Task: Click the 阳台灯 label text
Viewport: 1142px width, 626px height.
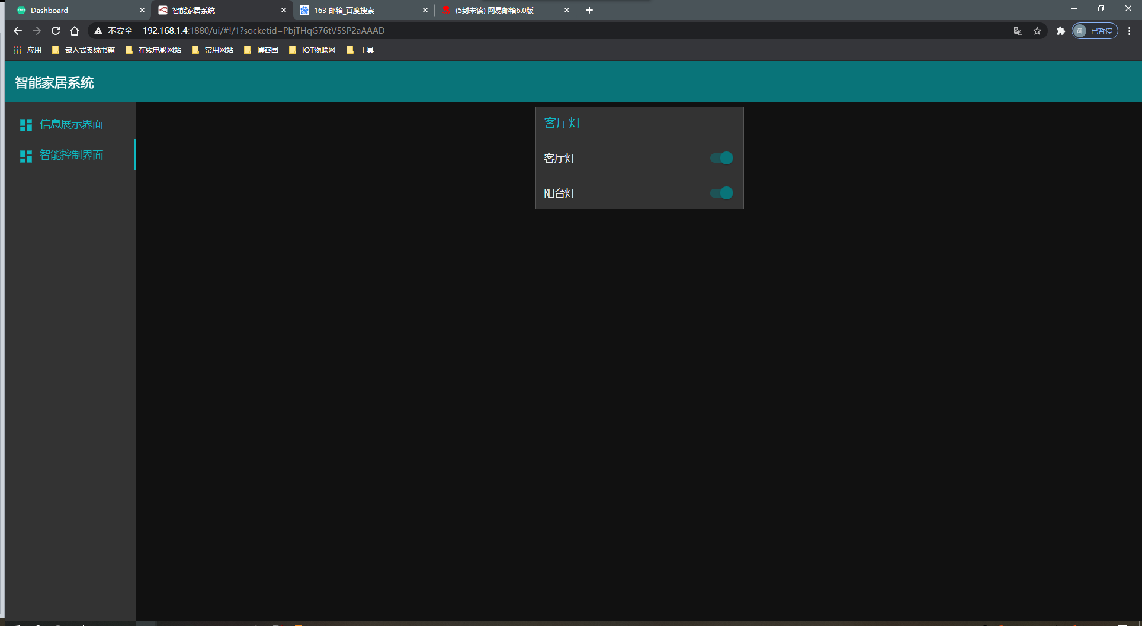Action: (560, 193)
